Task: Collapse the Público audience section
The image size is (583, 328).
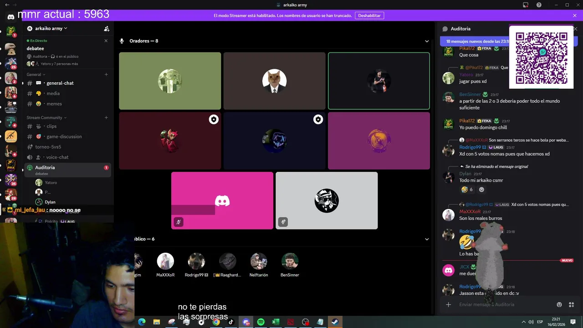Action: [427, 239]
